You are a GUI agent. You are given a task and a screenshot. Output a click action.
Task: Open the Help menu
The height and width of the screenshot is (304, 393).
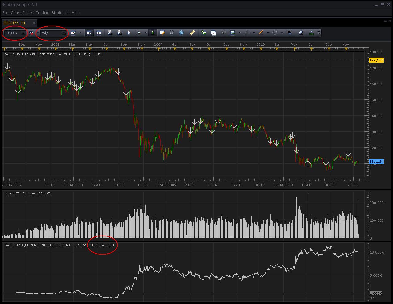[76, 13]
